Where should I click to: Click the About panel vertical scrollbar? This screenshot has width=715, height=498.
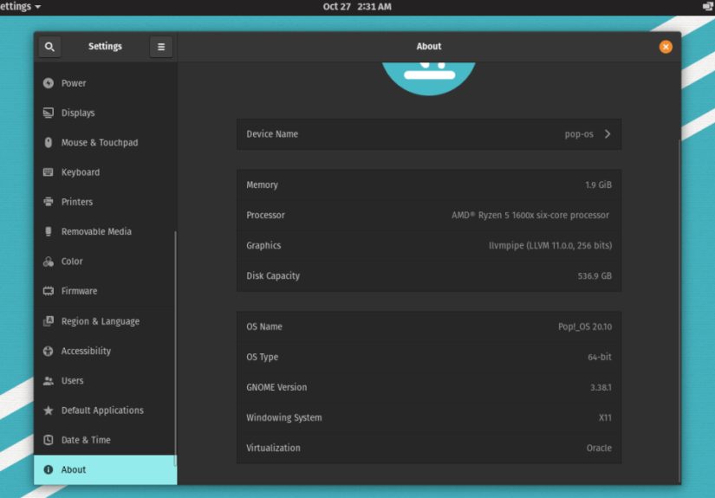[x=679, y=310]
